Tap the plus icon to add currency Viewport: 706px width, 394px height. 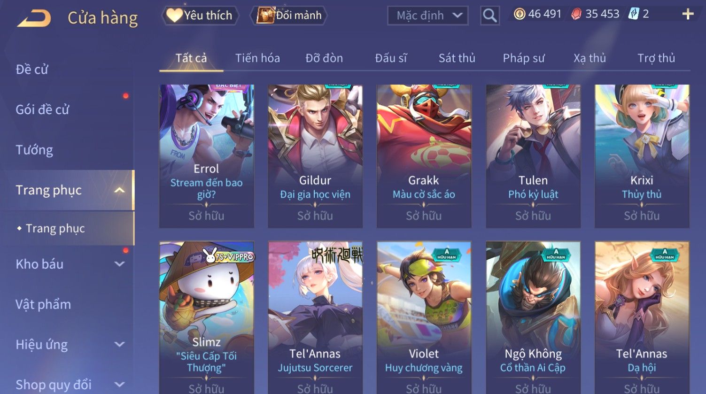pyautogui.click(x=688, y=15)
